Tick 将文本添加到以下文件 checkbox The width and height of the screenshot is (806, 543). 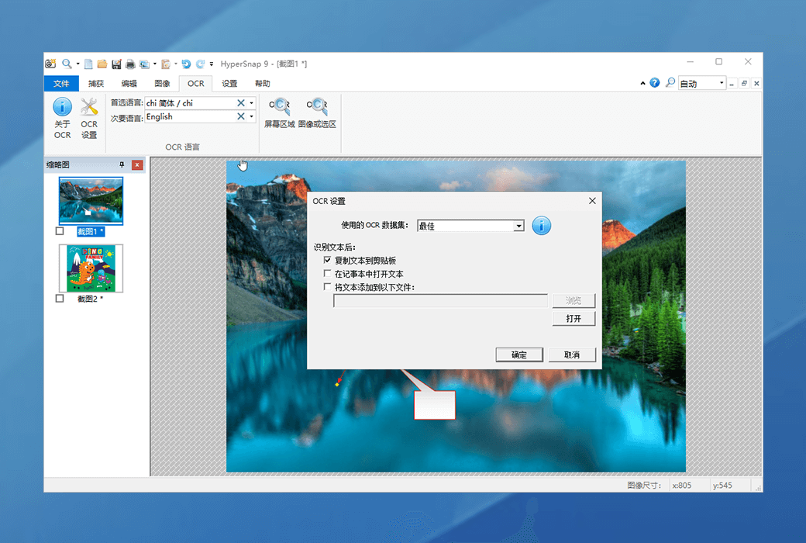coord(328,287)
